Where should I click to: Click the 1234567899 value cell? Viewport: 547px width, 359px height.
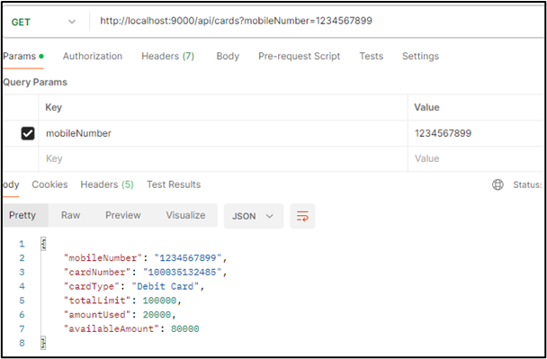click(x=476, y=133)
